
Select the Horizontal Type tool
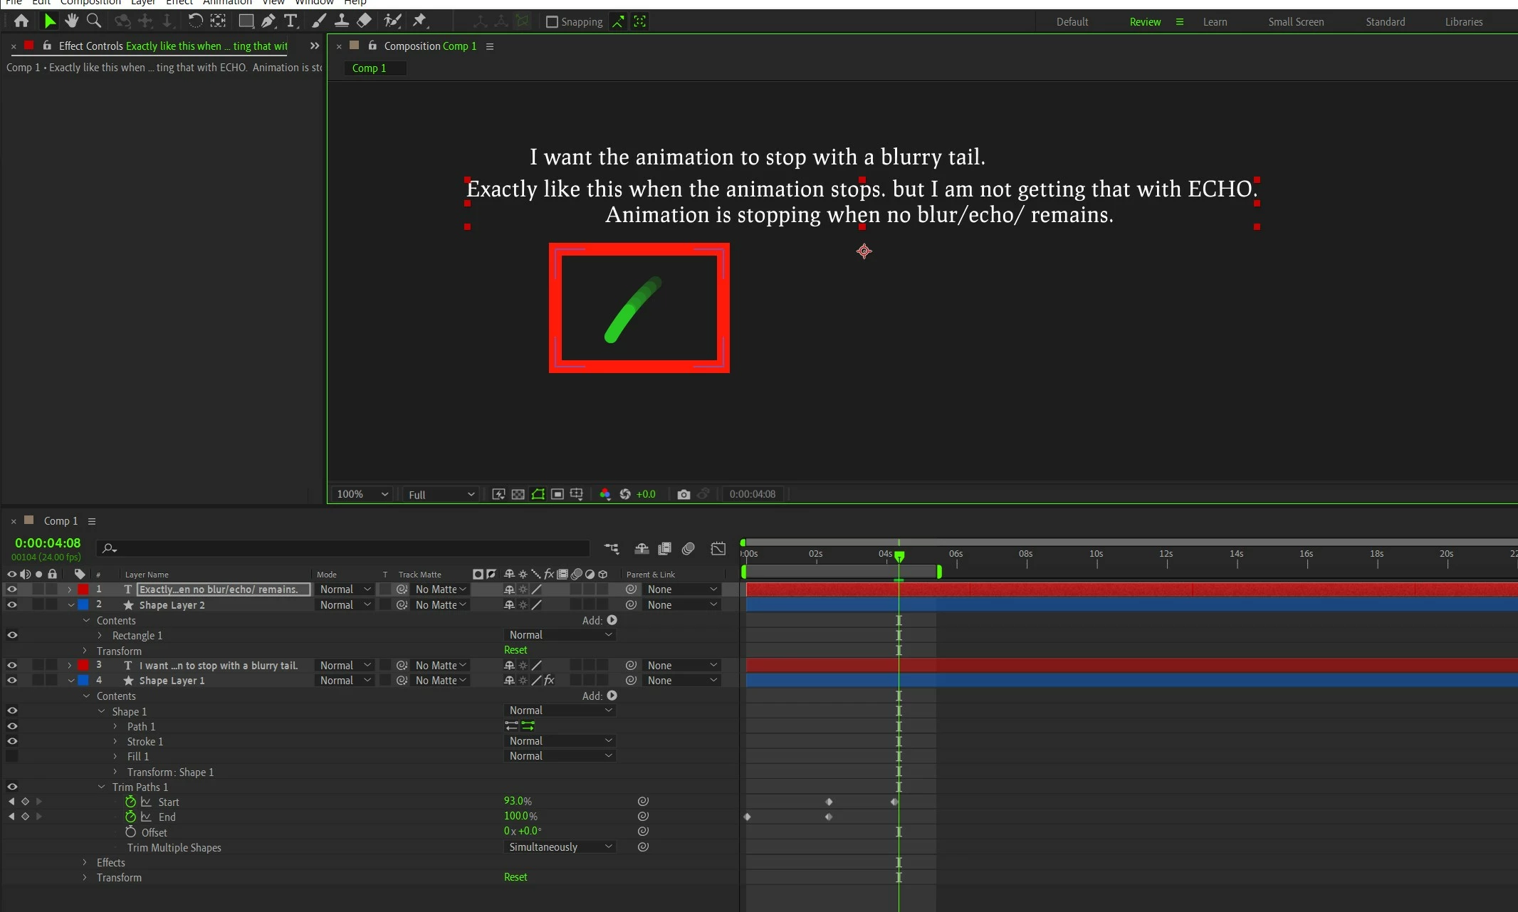pyautogui.click(x=290, y=21)
